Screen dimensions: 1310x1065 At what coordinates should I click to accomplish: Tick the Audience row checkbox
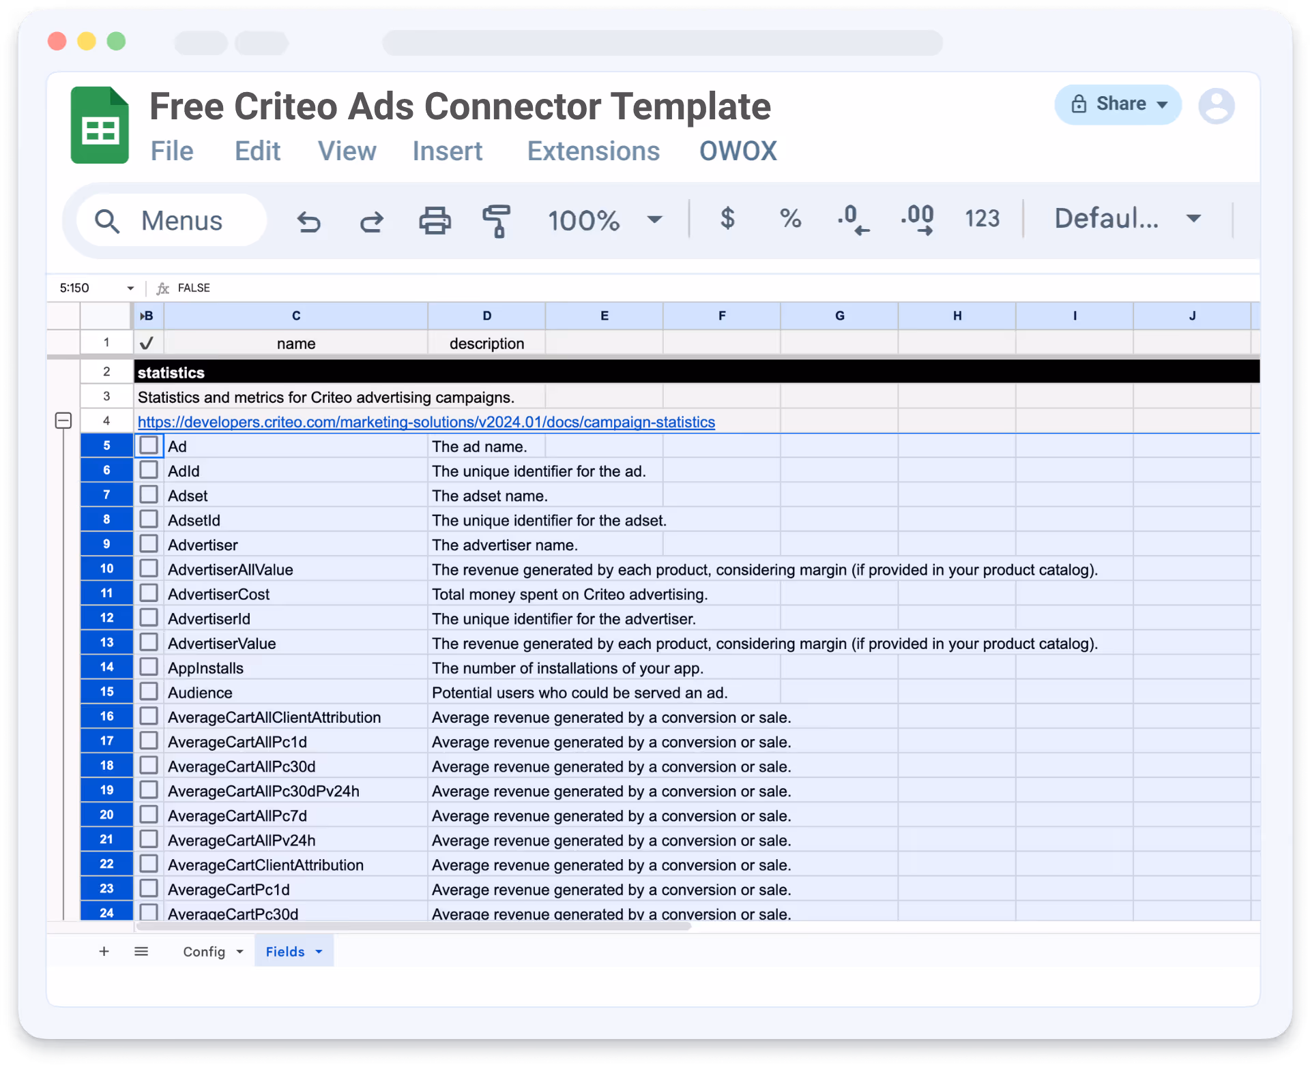149,692
